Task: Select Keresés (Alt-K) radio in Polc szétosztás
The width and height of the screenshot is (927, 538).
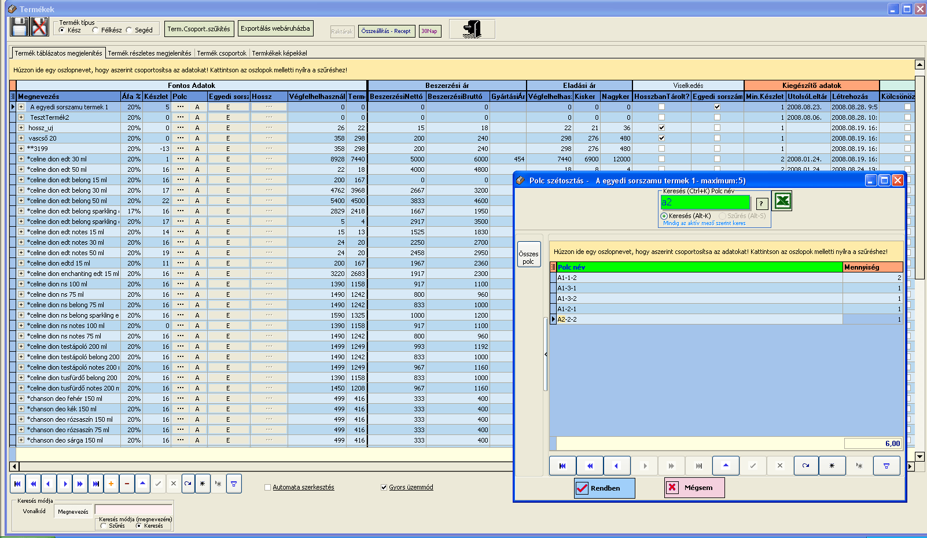Action: 664,216
